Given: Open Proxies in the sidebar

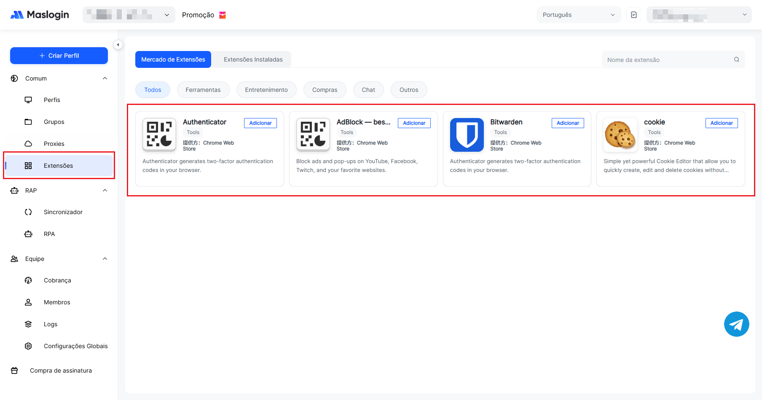Looking at the screenshot, I should click(x=54, y=144).
